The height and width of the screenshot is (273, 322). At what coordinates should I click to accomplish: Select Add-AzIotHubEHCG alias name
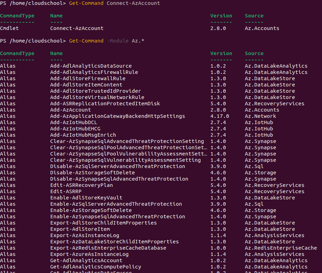[75, 129]
